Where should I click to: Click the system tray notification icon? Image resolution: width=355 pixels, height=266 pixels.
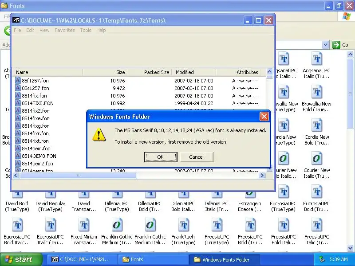click(x=322, y=259)
